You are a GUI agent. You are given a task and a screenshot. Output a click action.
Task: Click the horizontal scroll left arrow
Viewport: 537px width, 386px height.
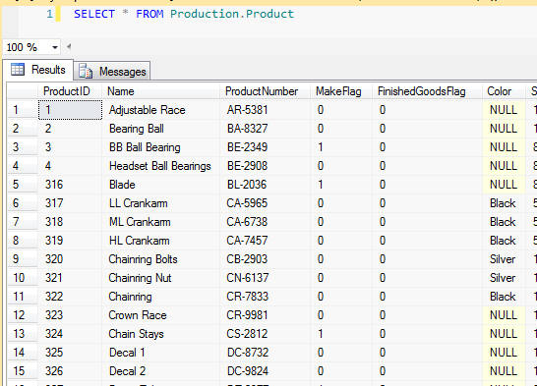point(69,46)
